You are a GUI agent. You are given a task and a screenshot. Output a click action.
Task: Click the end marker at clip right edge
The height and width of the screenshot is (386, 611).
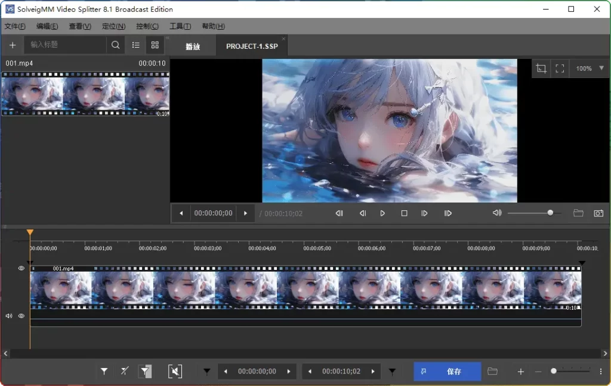coord(582,263)
